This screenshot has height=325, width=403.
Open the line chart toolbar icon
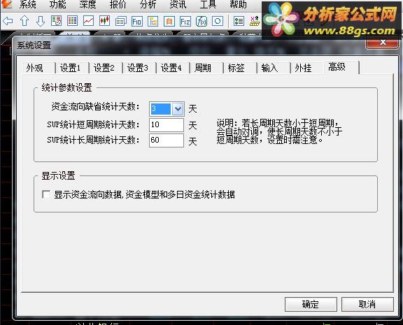click(x=88, y=21)
